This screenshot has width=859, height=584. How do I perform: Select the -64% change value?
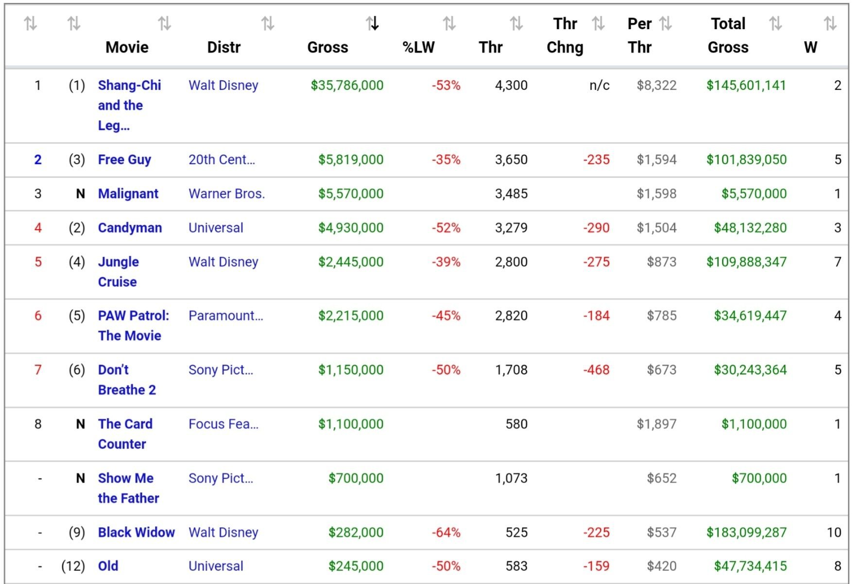coord(446,533)
